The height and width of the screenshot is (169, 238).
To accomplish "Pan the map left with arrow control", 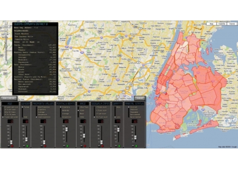I will pyautogui.click(x=3, y=27).
